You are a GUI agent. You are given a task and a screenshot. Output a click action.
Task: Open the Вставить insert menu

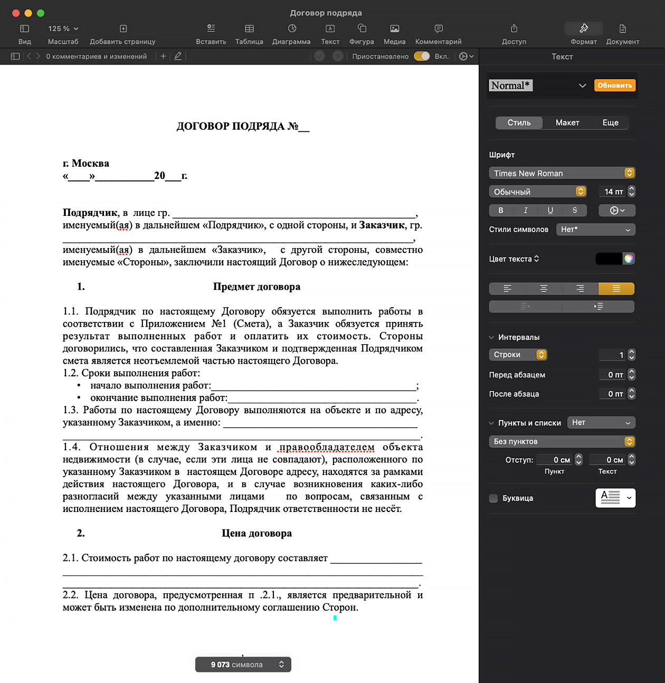pos(211,29)
